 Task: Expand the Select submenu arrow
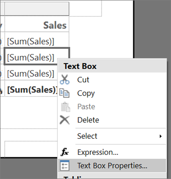point(161,136)
